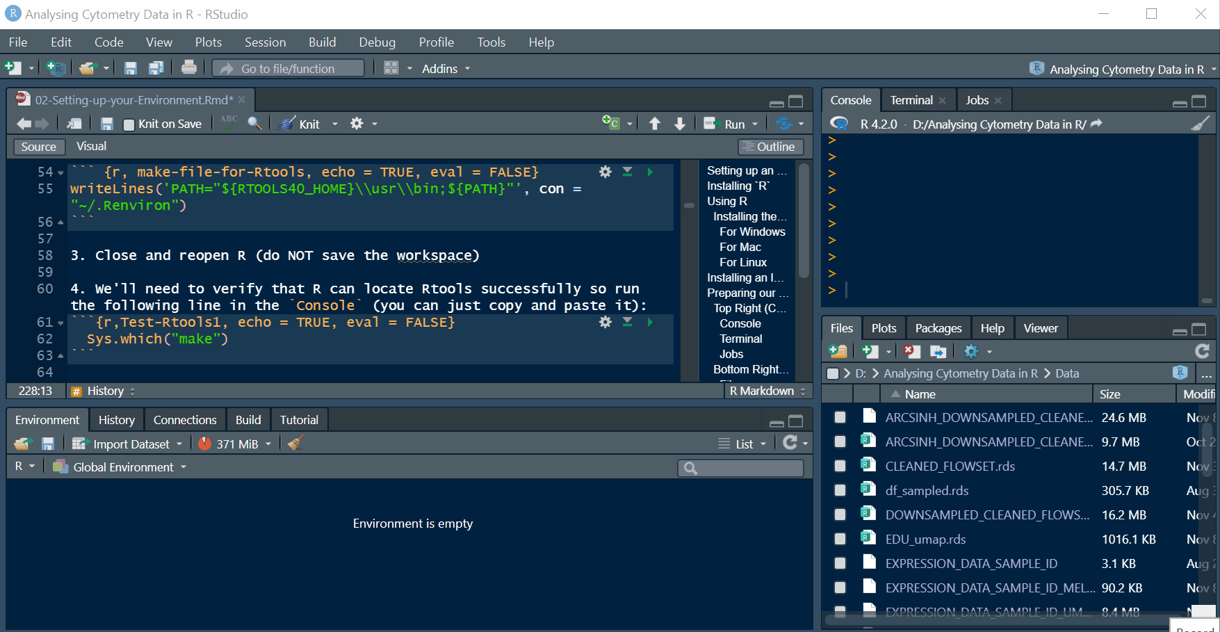This screenshot has width=1220, height=632.
Task: Check the box for EXPRESSION_DATA_SAMPLE_ID 3.1 KB
Action: (840, 563)
